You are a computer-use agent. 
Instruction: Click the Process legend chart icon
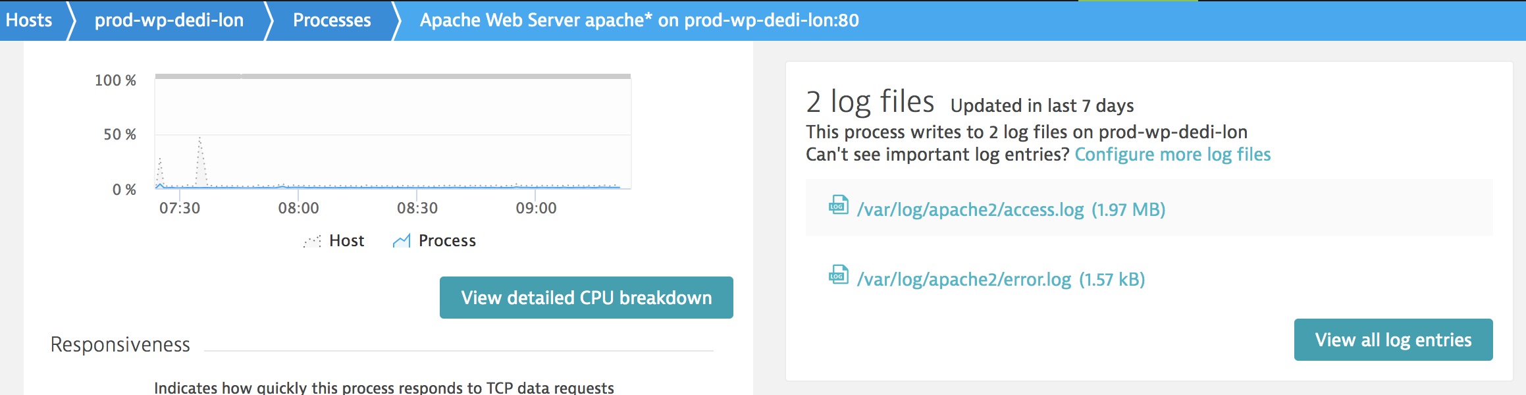[x=402, y=241]
